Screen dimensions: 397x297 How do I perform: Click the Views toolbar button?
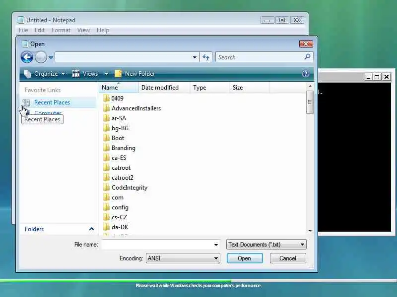(x=85, y=74)
